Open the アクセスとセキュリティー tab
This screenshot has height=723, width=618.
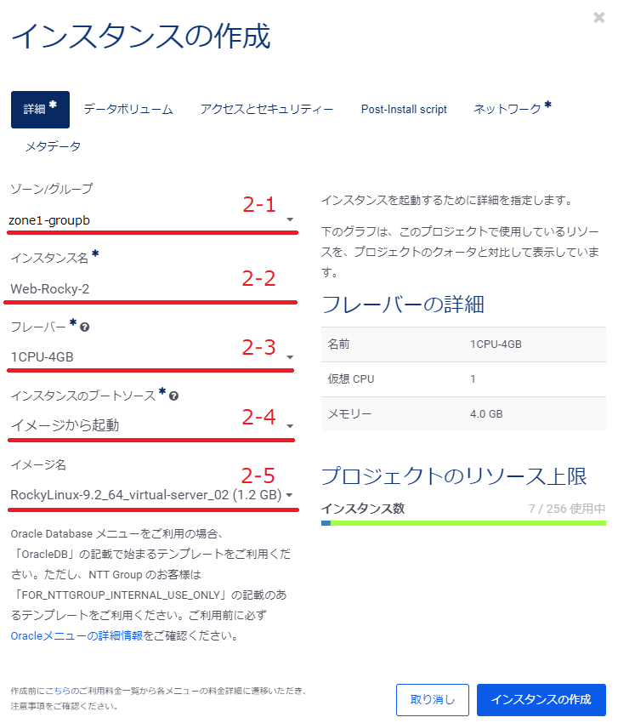coord(266,109)
